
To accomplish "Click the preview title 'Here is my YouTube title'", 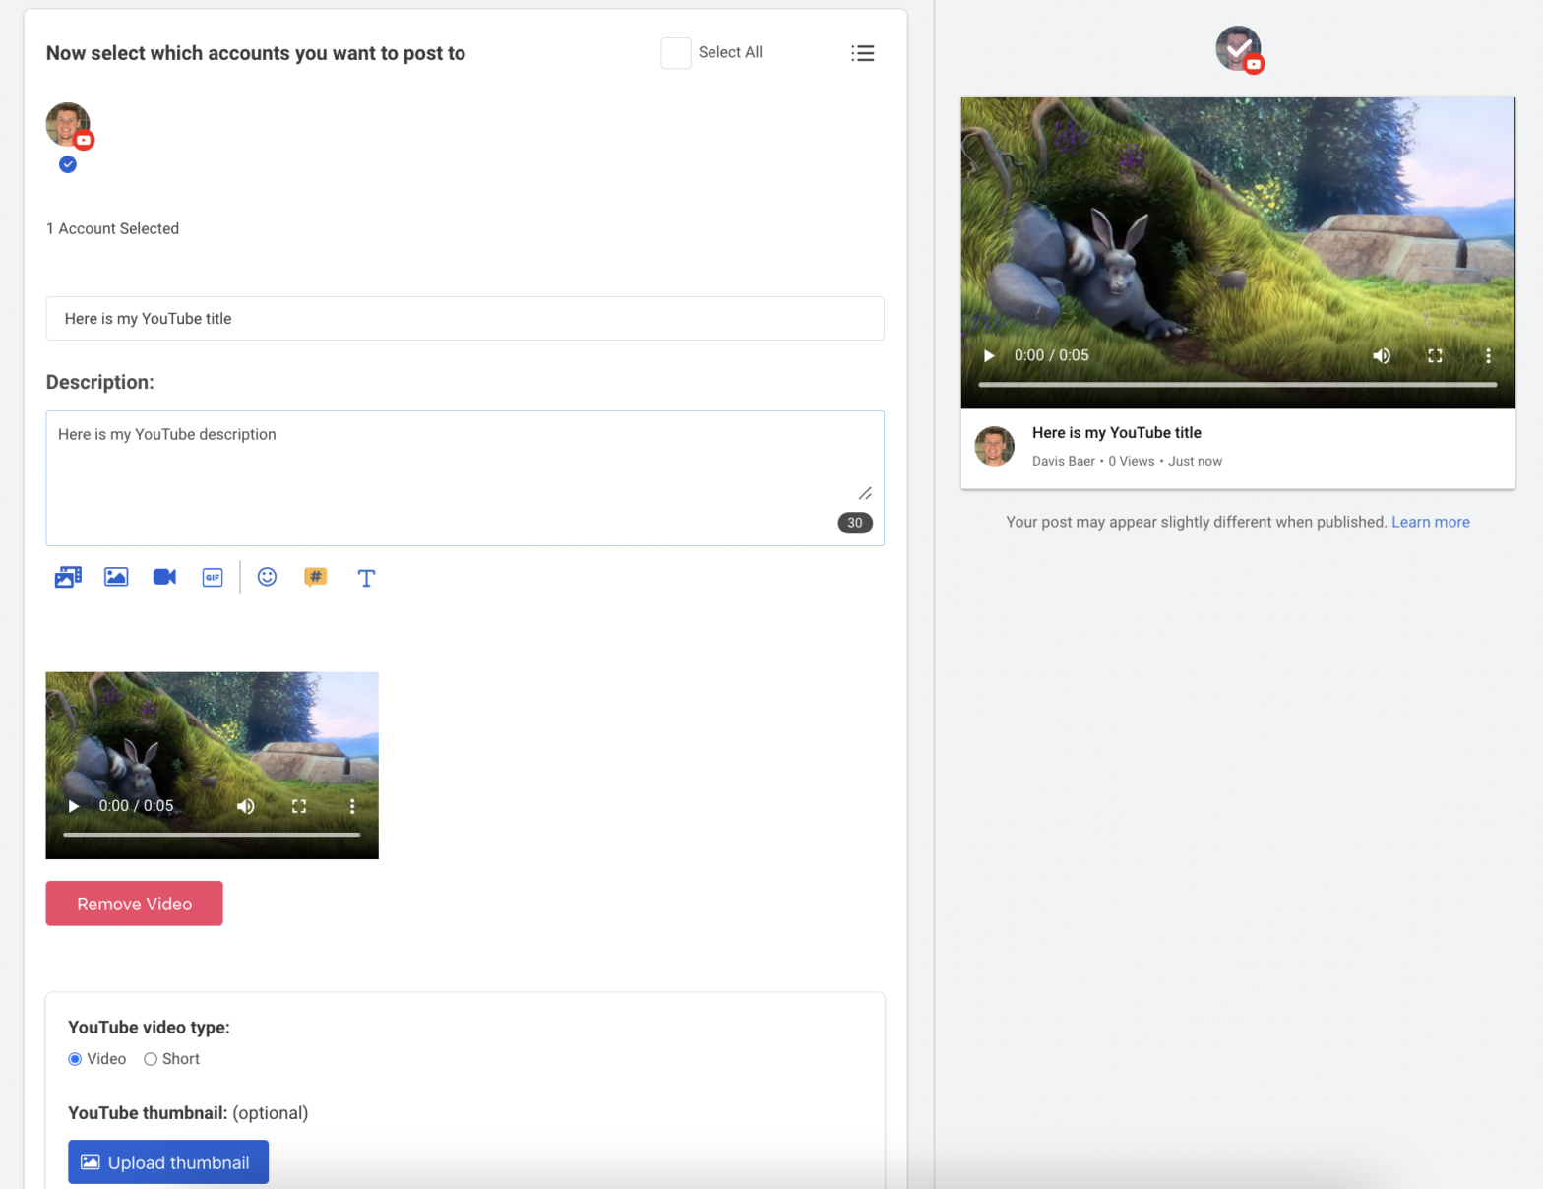I will pos(1116,433).
